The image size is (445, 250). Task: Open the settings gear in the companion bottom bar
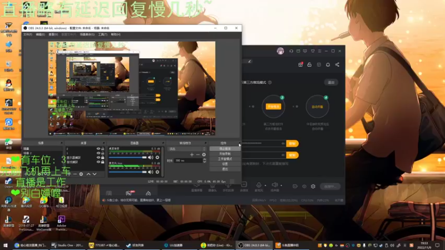tap(313, 186)
